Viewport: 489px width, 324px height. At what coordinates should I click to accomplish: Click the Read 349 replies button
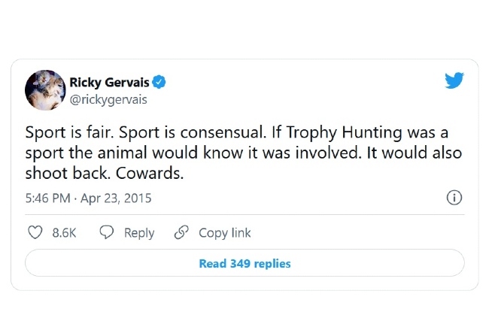(244, 263)
